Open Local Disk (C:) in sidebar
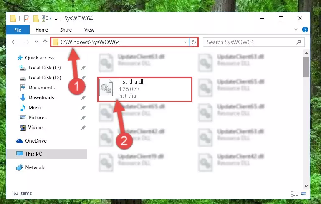The image size is (321, 204). tap(45, 68)
